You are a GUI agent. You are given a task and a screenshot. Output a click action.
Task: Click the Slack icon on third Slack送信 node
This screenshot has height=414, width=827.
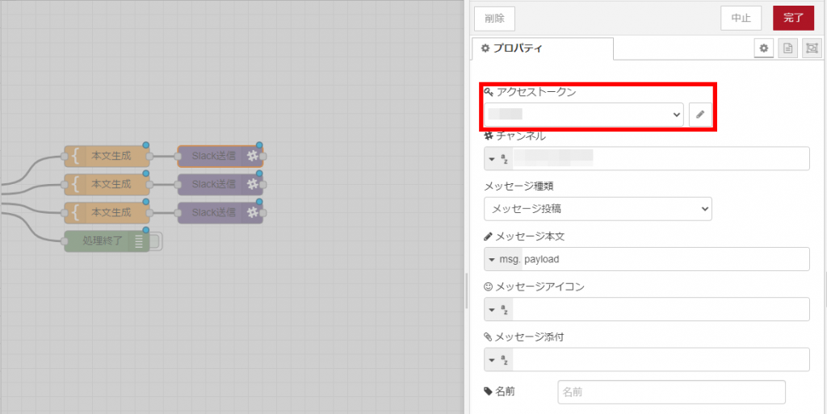[253, 213]
